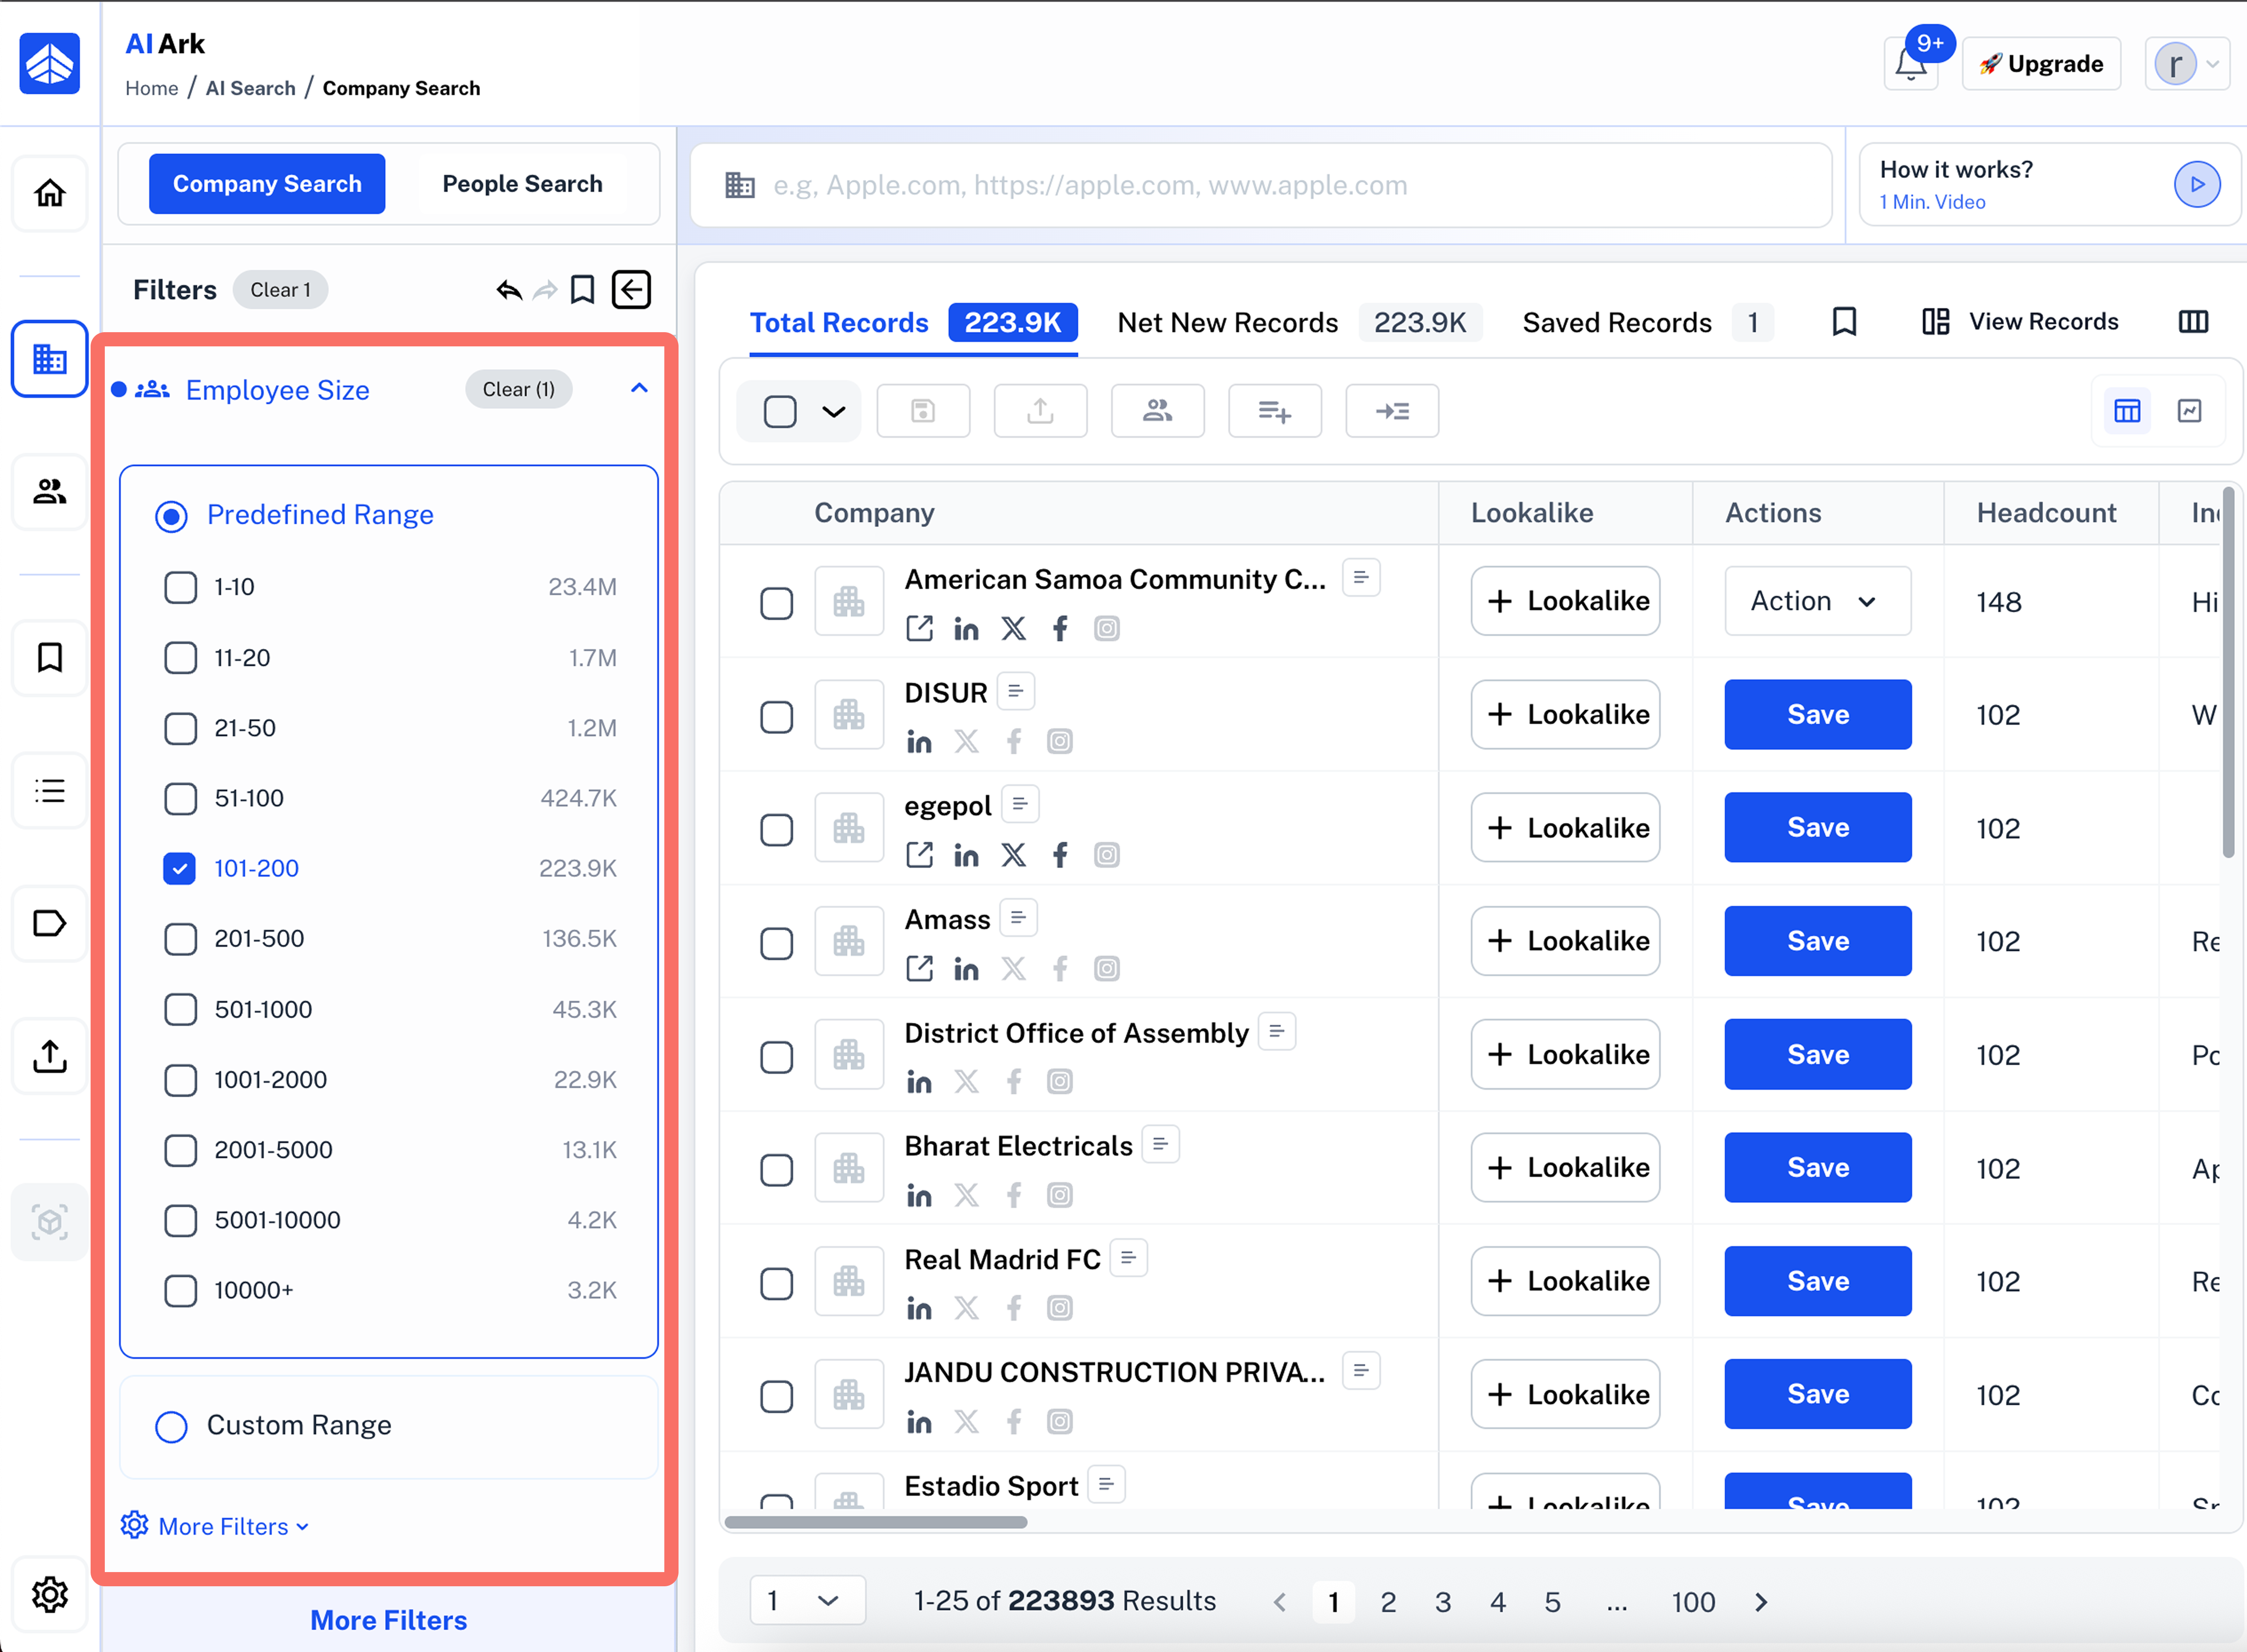Image resolution: width=2247 pixels, height=1652 pixels.
Task: Open DISUR description note icon
Action: (x=1016, y=691)
